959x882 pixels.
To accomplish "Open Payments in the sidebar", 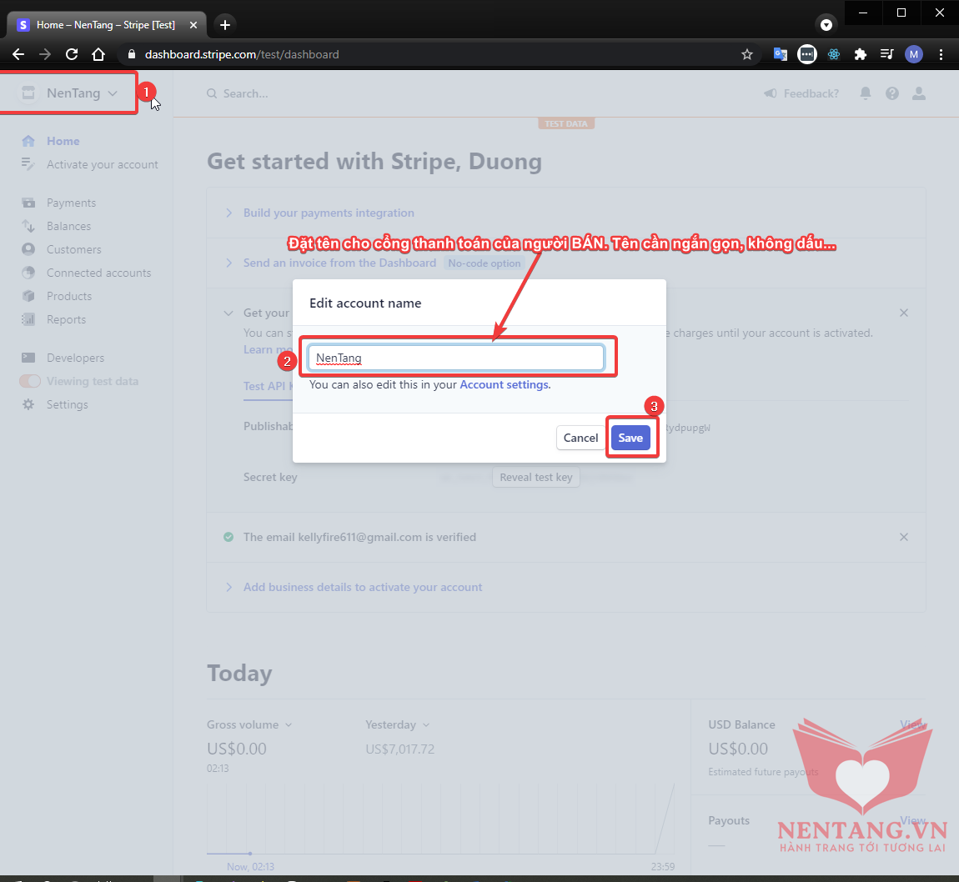I will click(x=71, y=203).
